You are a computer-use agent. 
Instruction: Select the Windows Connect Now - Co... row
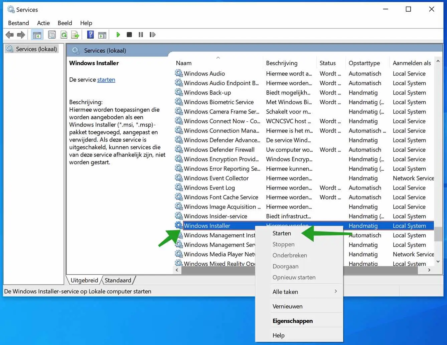point(304,121)
